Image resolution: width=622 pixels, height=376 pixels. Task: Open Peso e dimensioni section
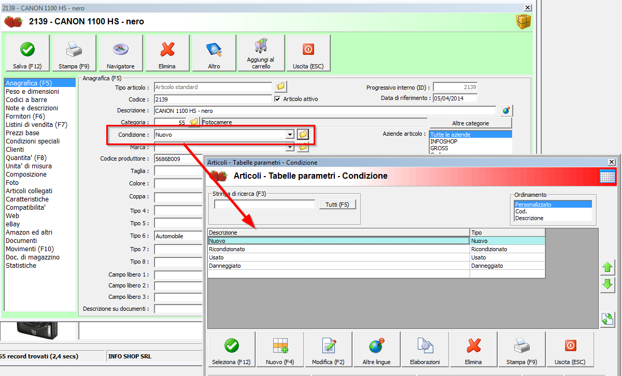click(x=32, y=91)
